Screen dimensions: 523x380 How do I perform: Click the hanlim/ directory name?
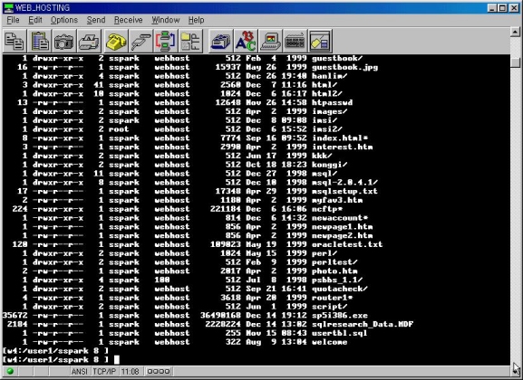[x=330, y=76]
